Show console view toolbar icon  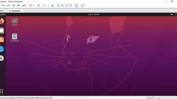point(76,5)
